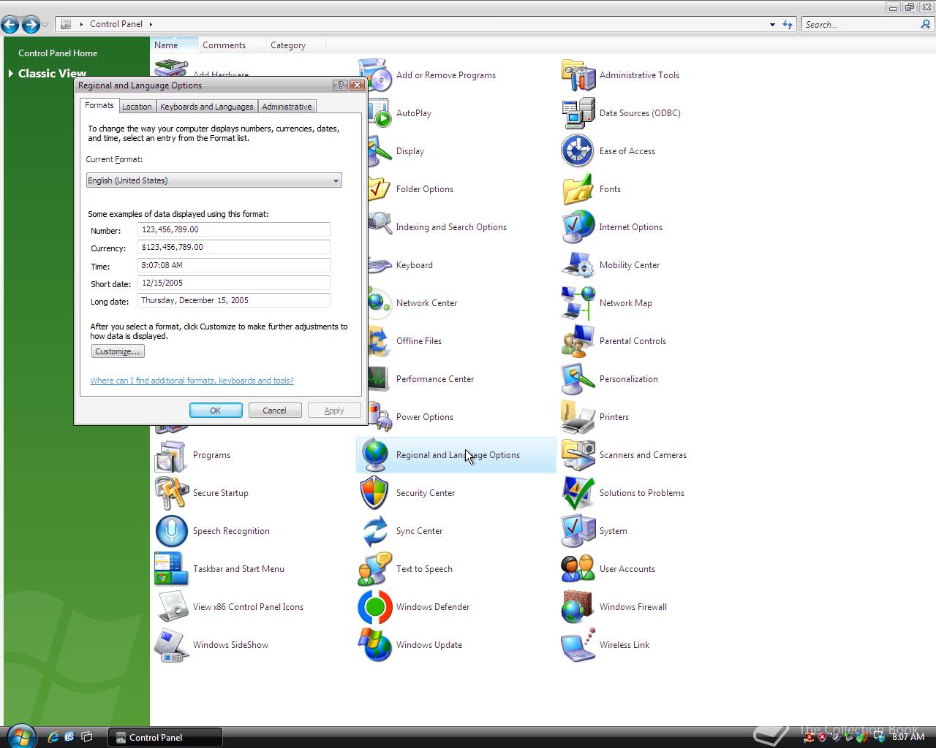The height and width of the screenshot is (748, 936).
Task: Click the breadcrumb arrow after Control Panel
Action: click(x=151, y=24)
